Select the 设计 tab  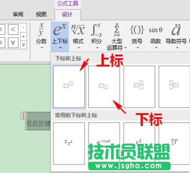click(67, 14)
